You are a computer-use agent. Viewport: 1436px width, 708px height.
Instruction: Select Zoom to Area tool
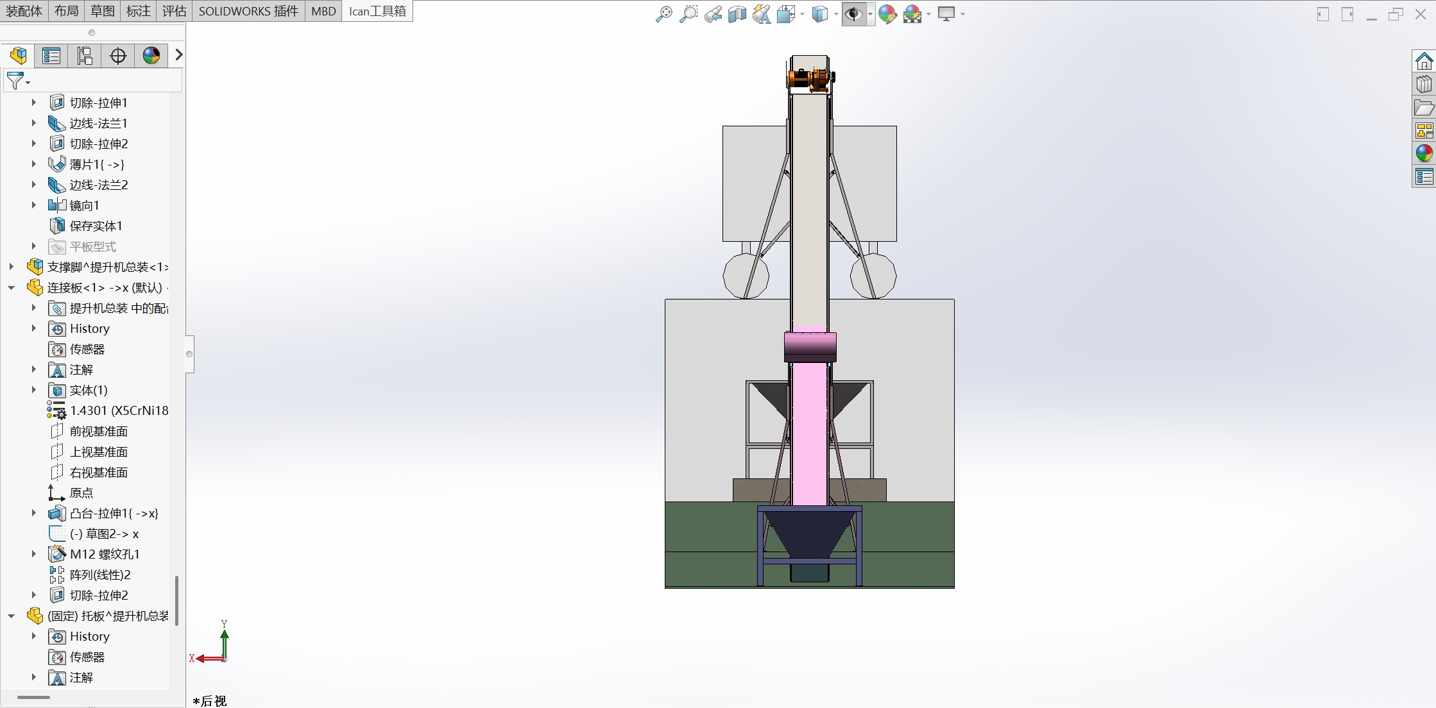click(688, 13)
